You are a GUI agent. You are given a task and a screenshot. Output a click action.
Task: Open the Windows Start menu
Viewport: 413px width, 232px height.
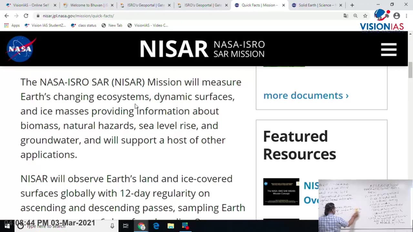7,226
